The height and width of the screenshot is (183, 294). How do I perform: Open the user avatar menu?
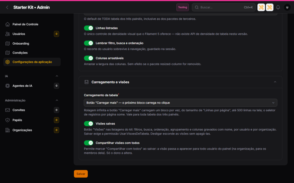[287, 7]
